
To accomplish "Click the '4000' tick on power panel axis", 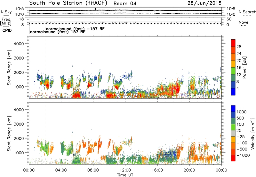I will coord(19,44).
